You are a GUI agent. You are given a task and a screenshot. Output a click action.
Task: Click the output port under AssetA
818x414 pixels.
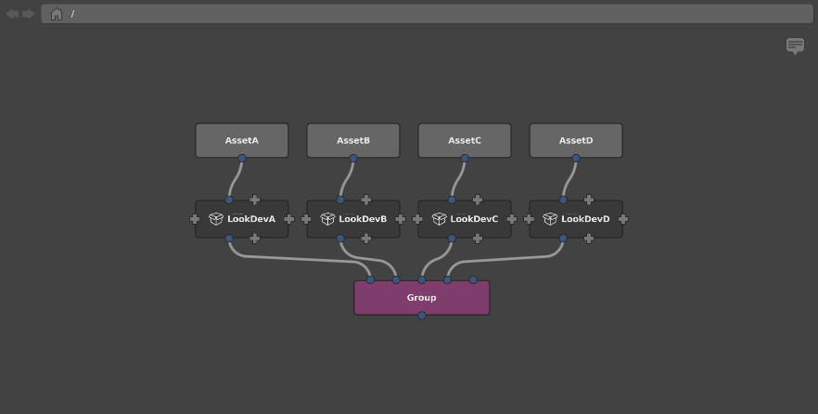tap(242, 158)
